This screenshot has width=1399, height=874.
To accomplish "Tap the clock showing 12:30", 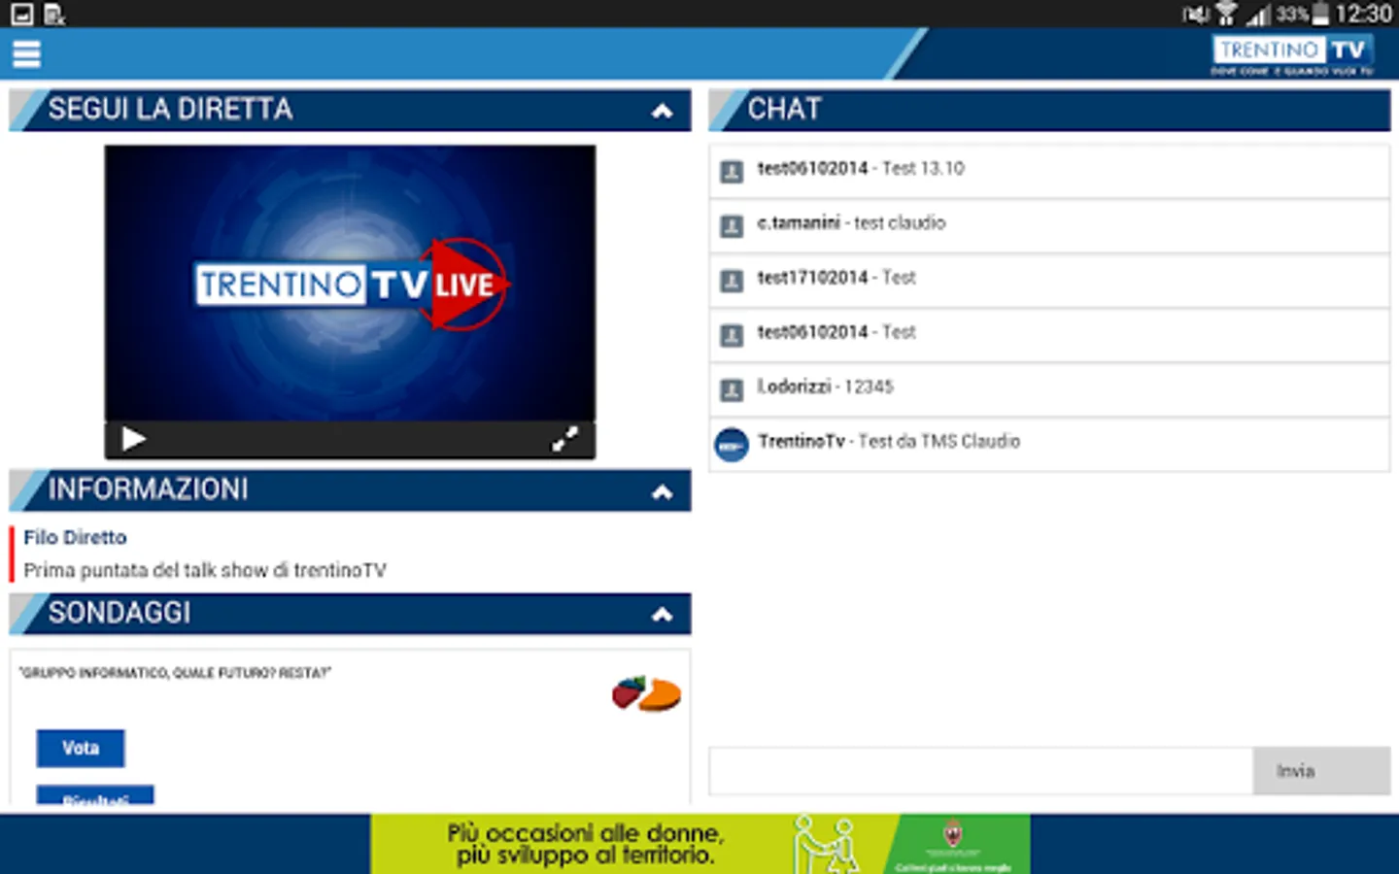I will 1363,14.
